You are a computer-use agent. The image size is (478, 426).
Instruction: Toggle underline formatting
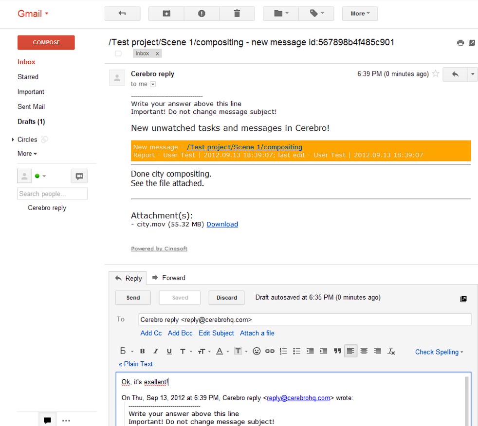point(169,351)
